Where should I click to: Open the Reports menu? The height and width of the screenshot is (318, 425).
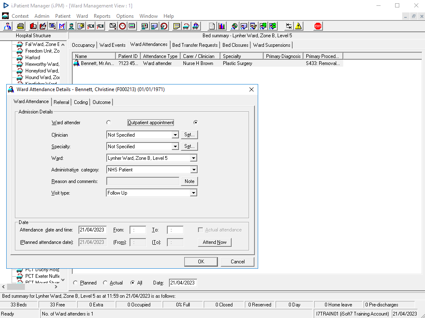(x=102, y=16)
